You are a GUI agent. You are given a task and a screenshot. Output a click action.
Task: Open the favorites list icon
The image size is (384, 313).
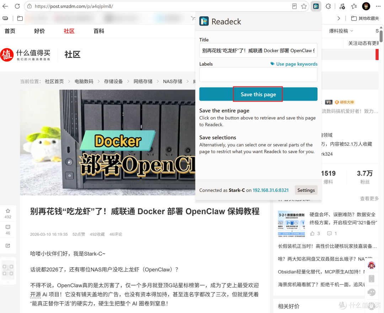(x=354, y=6)
